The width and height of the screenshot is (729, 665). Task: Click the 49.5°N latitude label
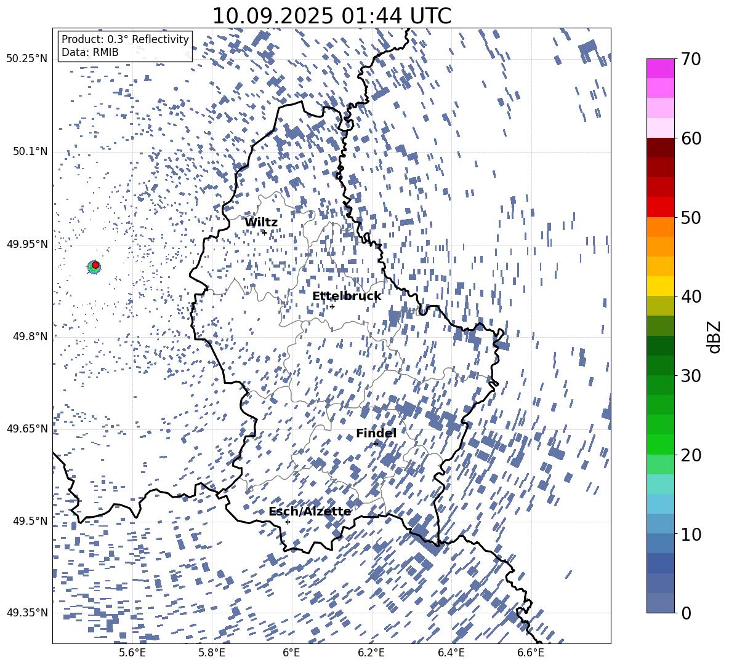pyautogui.click(x=30, y=520)
